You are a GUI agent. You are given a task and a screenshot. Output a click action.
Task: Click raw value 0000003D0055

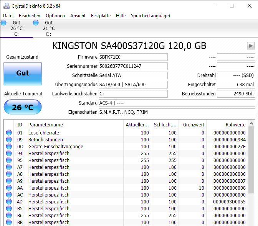229,202
